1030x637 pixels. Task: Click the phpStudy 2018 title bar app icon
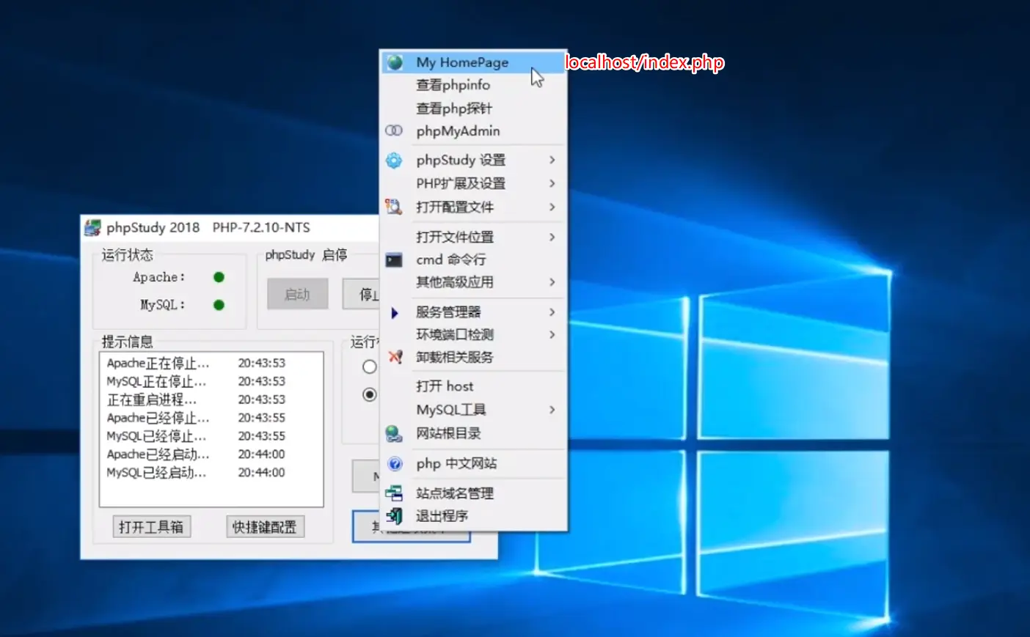92,228
